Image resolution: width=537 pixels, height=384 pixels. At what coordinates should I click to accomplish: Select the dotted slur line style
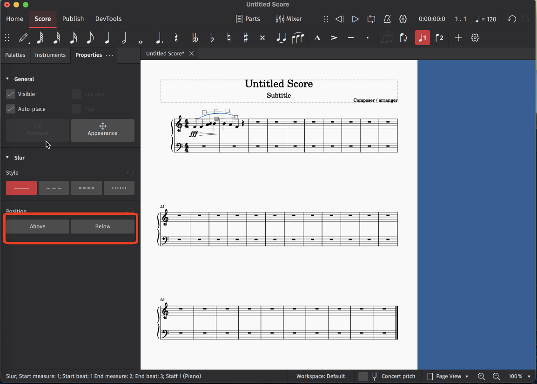pyautogui.click(x=119, y=188)
